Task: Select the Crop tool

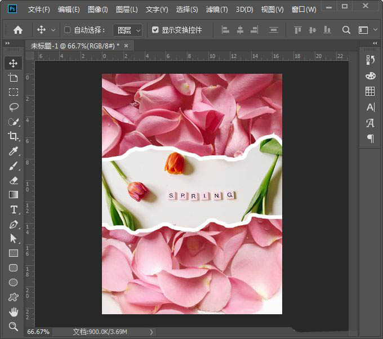Action: coord(13,136)
